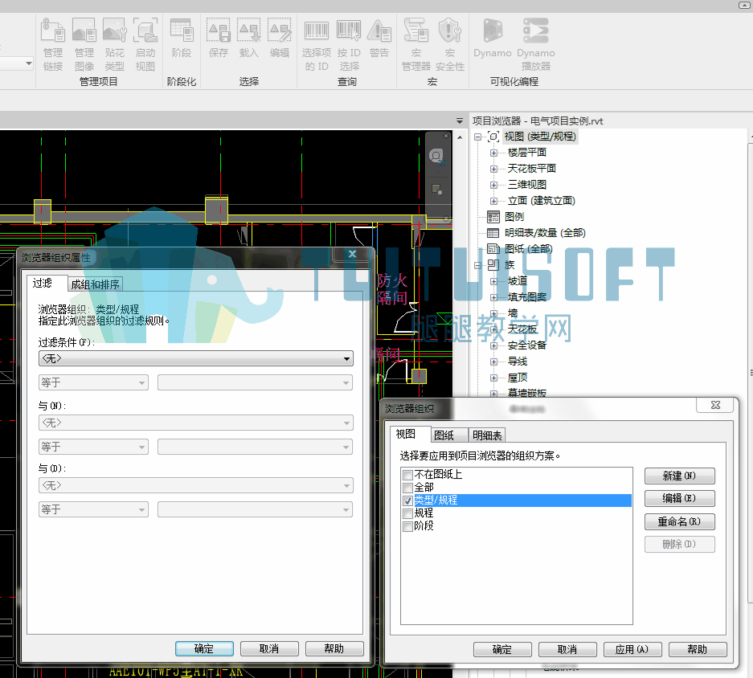Switch to 明细表 tab
753x678 pixels.
click(487, 435)
